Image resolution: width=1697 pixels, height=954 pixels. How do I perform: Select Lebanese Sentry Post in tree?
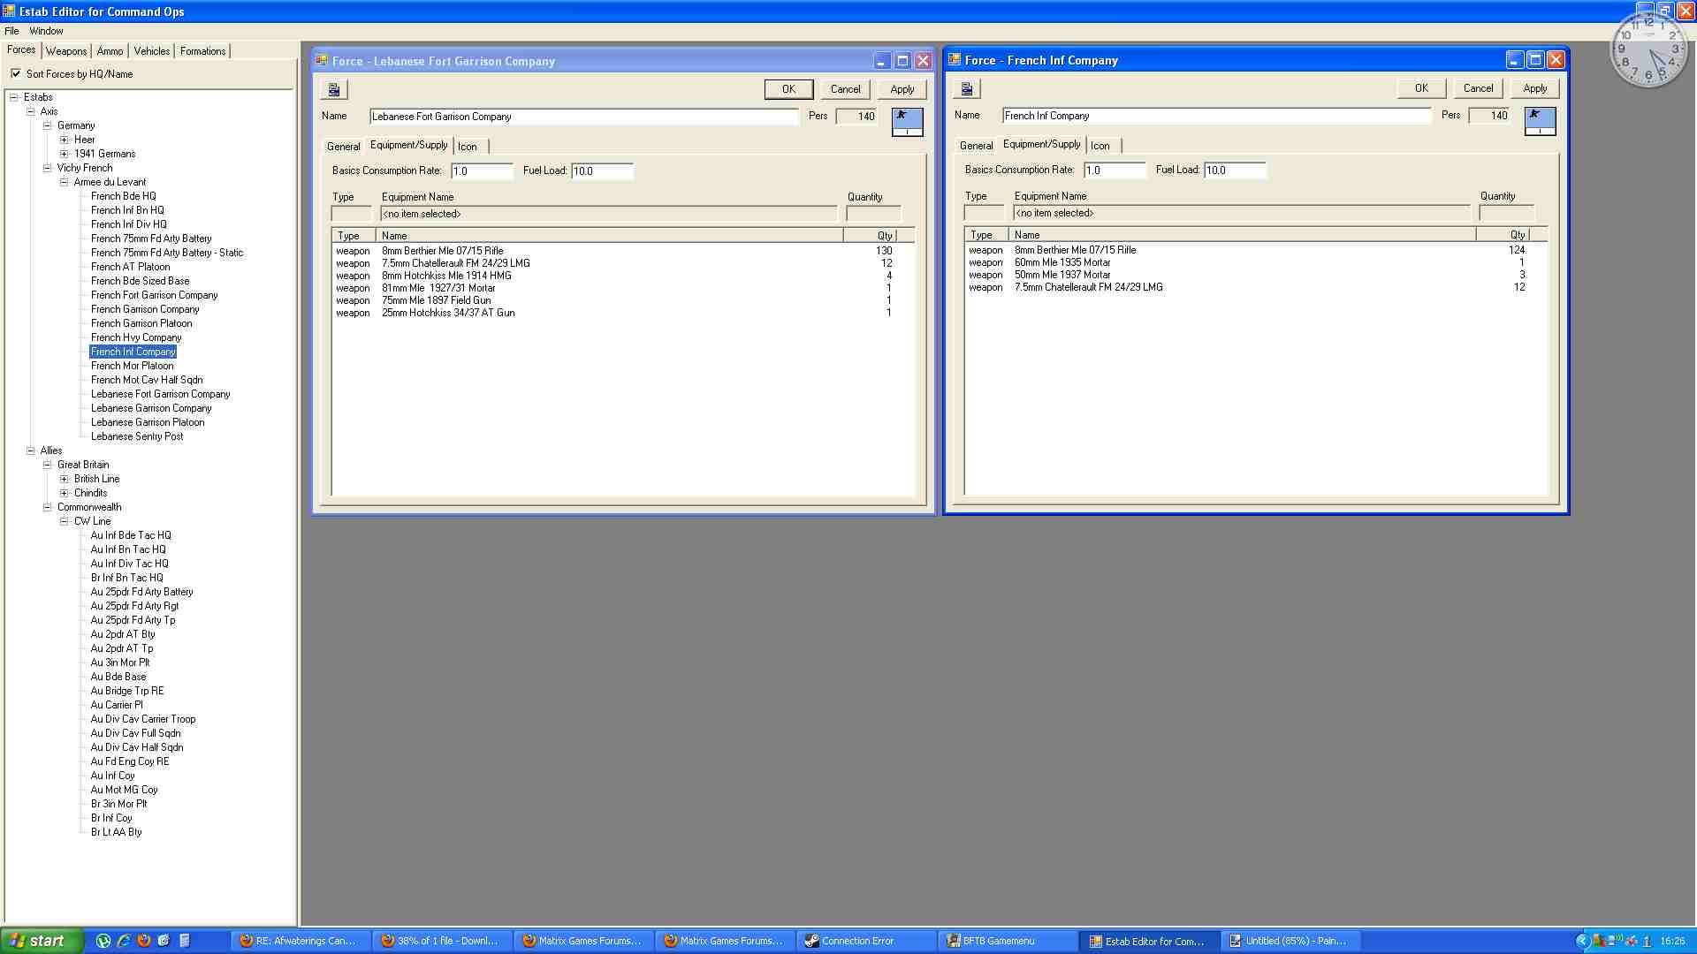[x=137, y=436]
